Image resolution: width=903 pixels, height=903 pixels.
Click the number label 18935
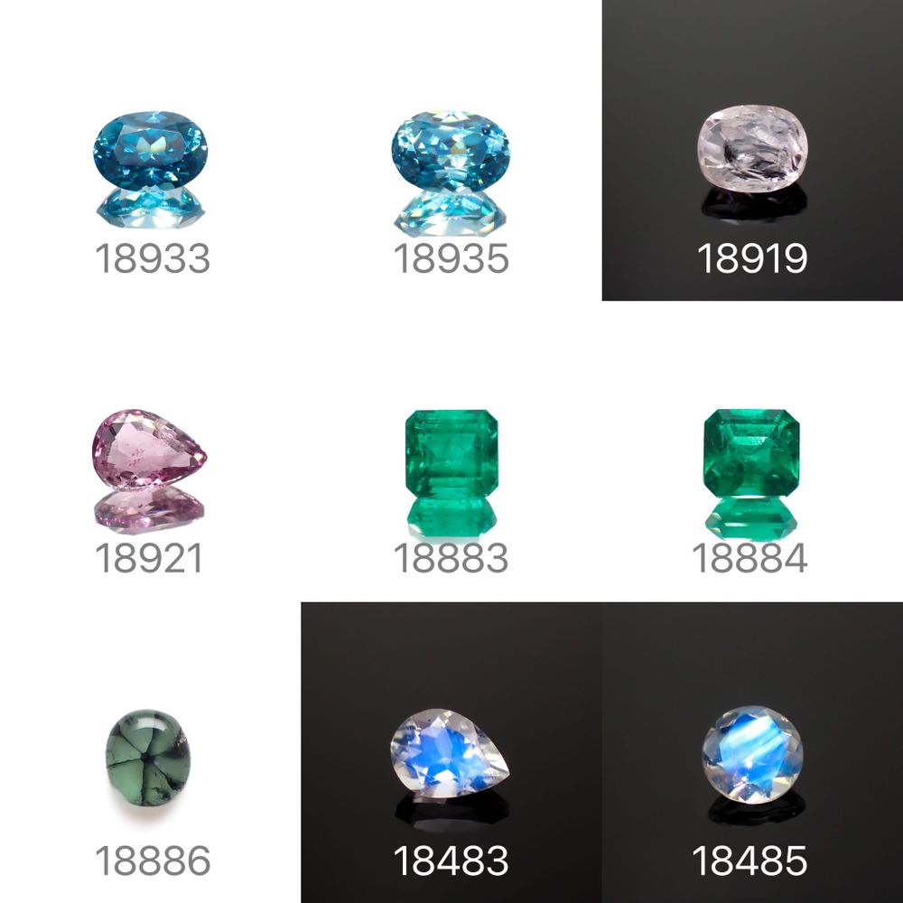tap(451, 258)
